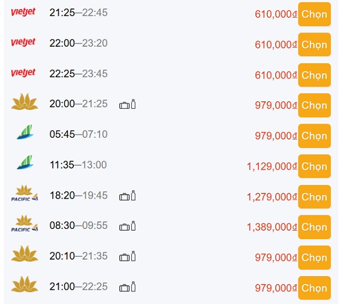Click the Pacific Airlines logo on the 18:20 flight
341x304 pixels.
(x=24, y=193)
